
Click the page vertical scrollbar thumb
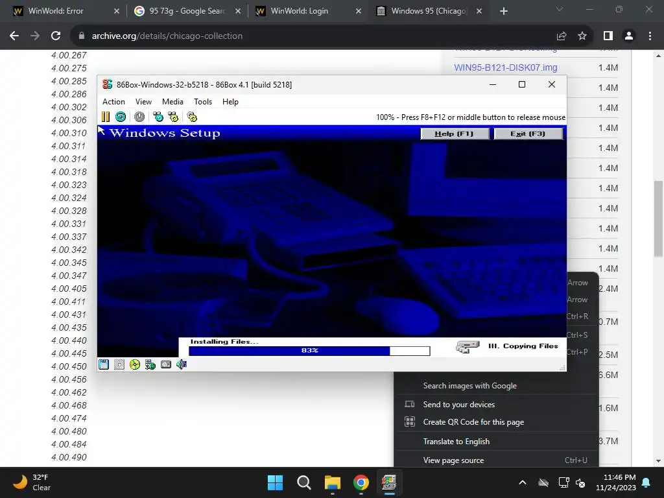coord(658,219)
